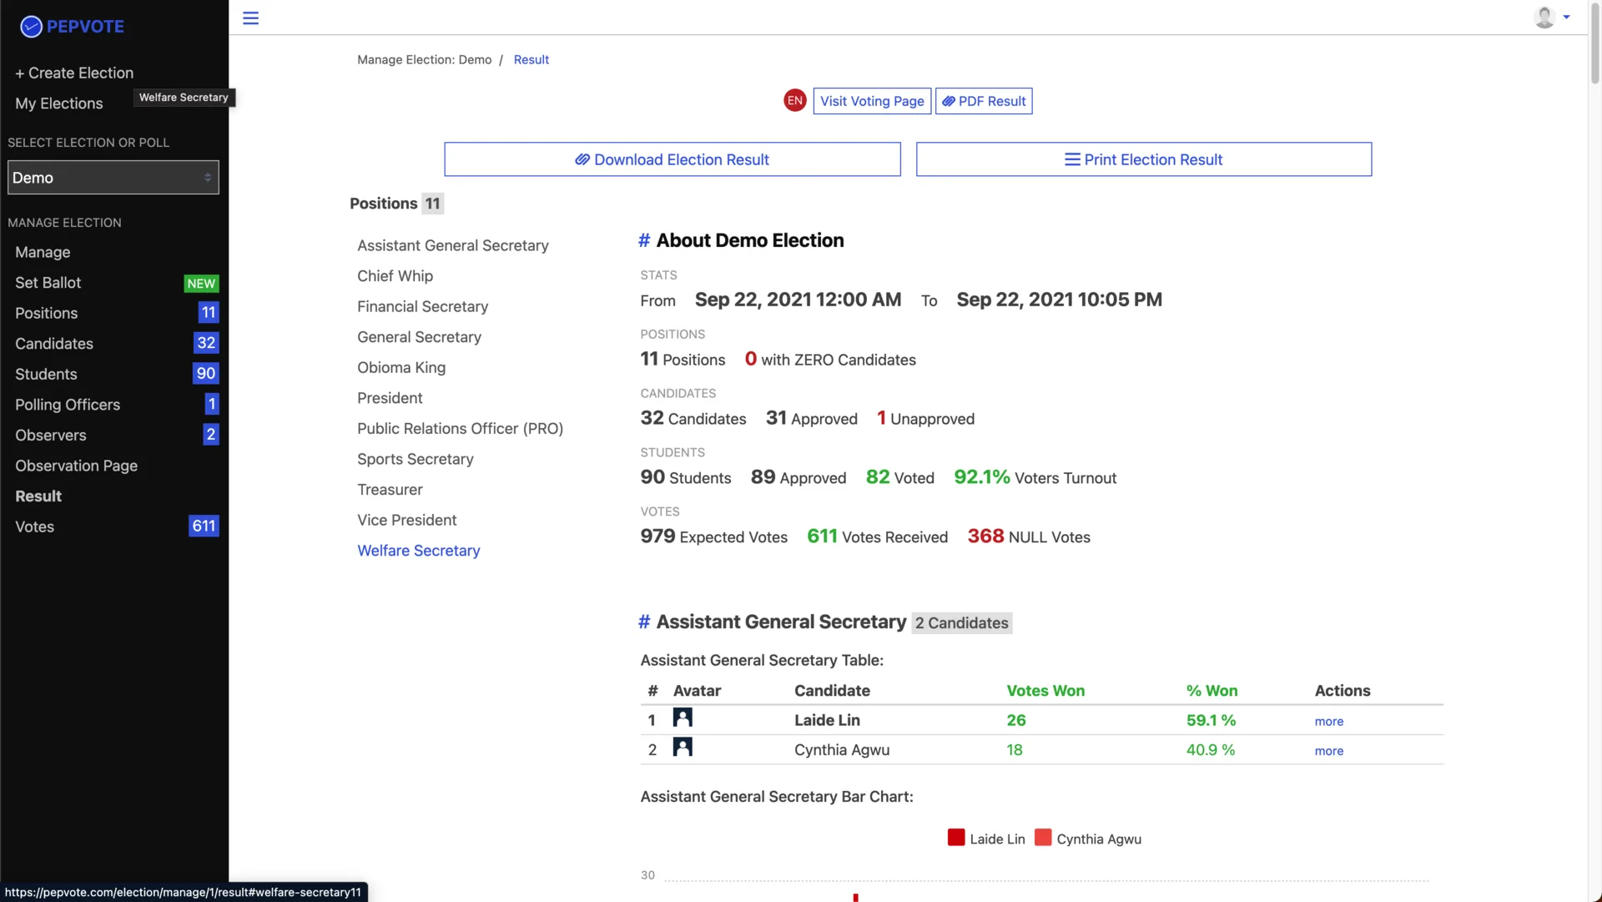Image resolution: width=1602 pixels, height=902 pixels.
Task: Jump to Treasurer position
Action: 390,490
